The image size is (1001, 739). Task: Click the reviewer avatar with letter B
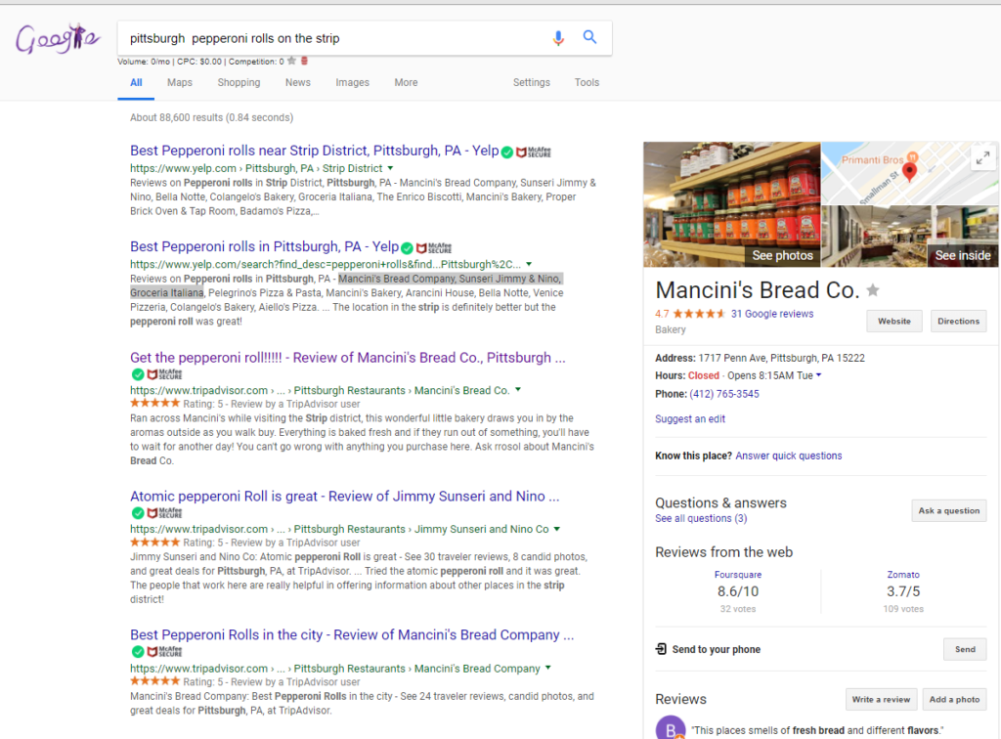click(x=671, y=729)
